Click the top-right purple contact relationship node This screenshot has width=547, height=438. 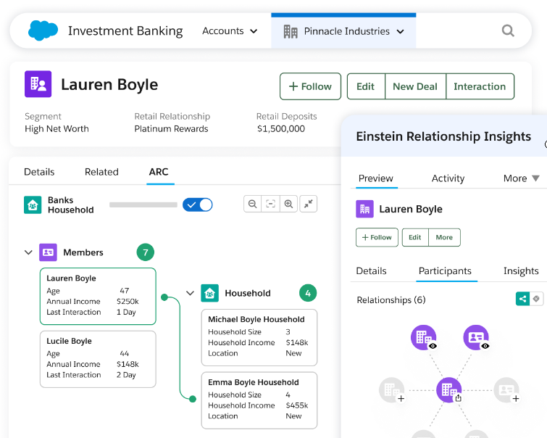(x=476, y=337)
